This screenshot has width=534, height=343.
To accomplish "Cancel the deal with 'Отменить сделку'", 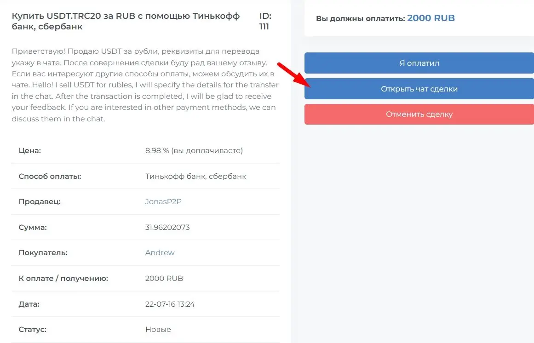I will click(x=419, y=114).
